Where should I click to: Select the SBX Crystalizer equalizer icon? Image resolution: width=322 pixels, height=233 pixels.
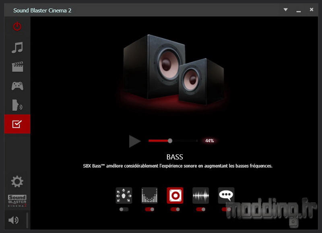[x=149, y=196]
